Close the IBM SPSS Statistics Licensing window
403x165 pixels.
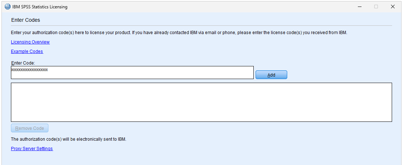393,7
